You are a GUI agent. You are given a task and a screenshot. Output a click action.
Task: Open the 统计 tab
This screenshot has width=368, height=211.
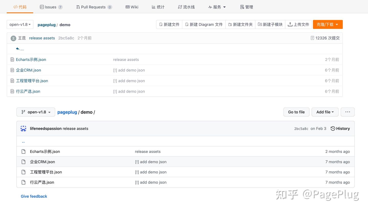158,7
